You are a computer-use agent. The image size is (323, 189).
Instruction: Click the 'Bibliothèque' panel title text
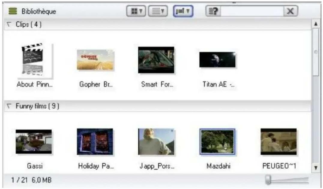(39, 11)
